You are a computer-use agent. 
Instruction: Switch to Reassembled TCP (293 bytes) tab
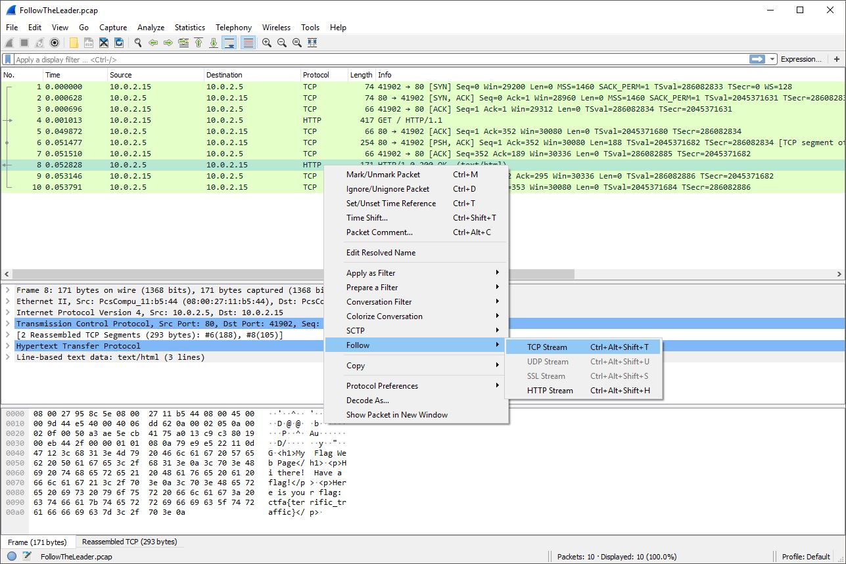coord(129,542)
